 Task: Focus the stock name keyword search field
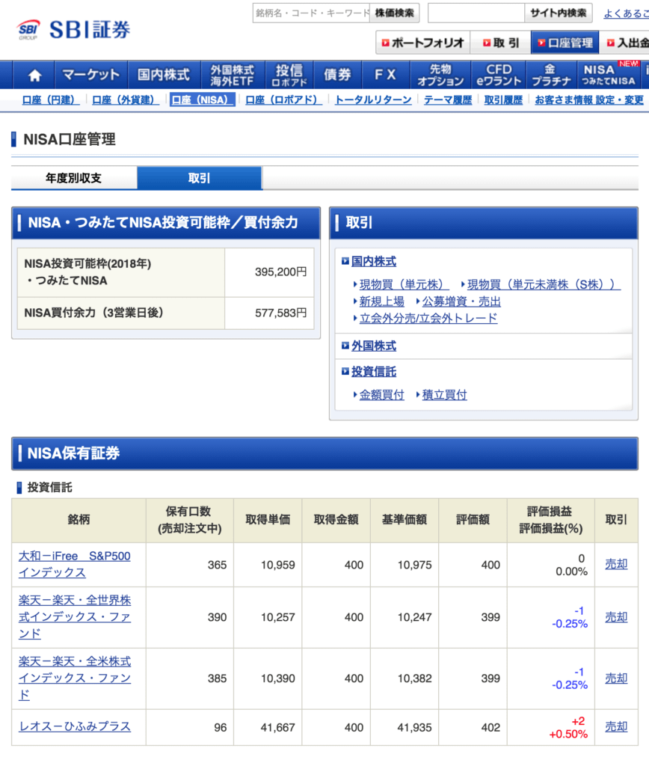point(311,13)
